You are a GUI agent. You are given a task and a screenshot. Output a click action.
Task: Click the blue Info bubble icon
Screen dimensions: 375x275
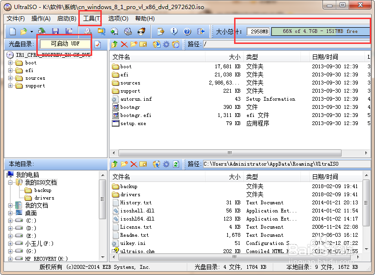(174, 32)
